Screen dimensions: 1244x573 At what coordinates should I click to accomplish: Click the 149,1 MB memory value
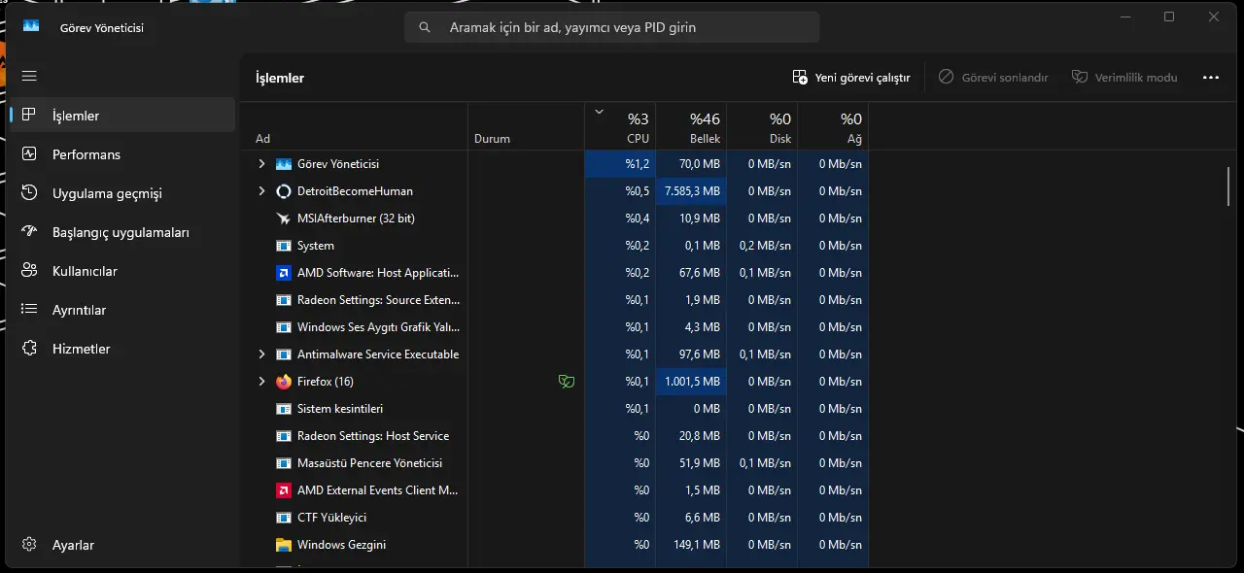coord(697,545)
